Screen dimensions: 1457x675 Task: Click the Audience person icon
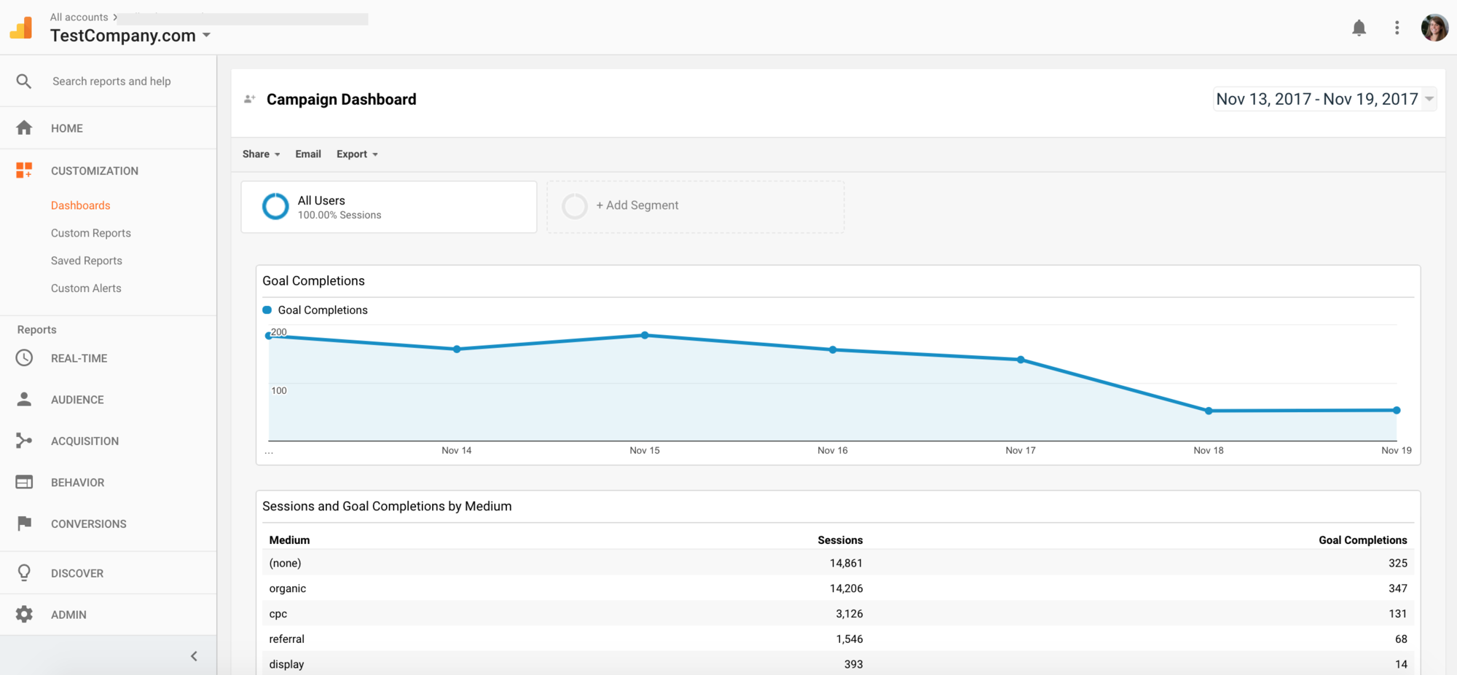coord(24,400)
